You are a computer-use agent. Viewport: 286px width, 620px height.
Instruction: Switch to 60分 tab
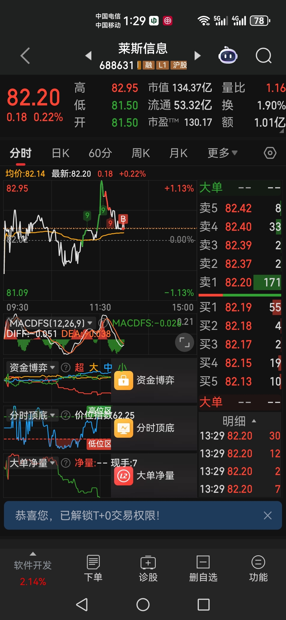pyautogui.click(x=100, y=153)
